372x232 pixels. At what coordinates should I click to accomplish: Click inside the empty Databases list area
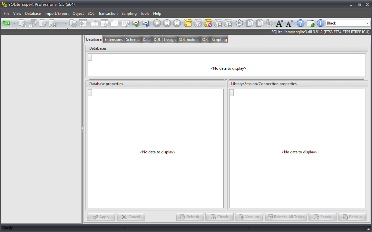tap(228, 68)
